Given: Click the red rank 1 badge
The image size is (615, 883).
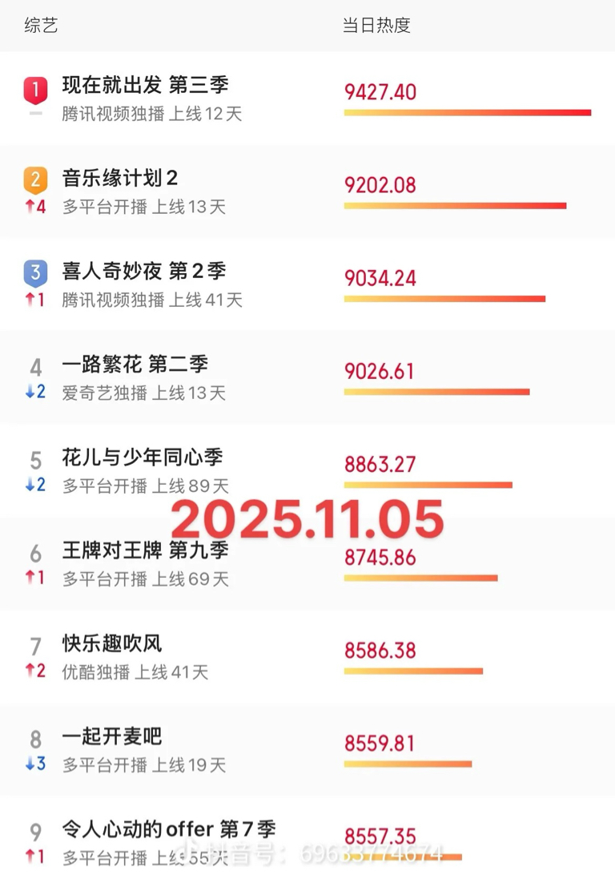Looking at the screenshot, I should click(x=35, y=90).
